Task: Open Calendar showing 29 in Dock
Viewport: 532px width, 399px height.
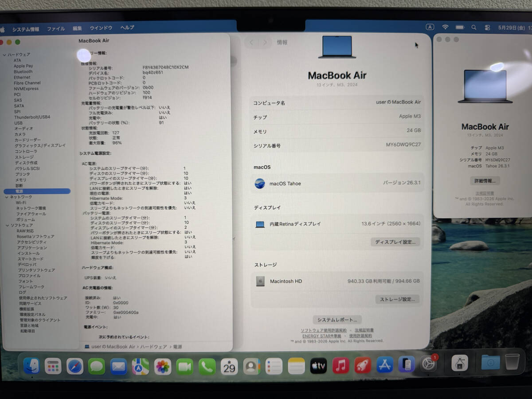Action: coord(229,366)
